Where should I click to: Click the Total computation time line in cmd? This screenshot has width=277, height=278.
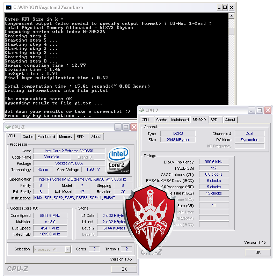click(x=77, y=86)
